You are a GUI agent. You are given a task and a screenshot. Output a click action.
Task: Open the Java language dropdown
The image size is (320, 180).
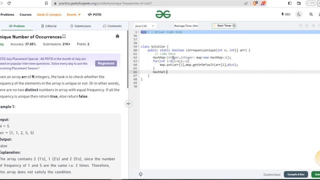pos(144,26)
